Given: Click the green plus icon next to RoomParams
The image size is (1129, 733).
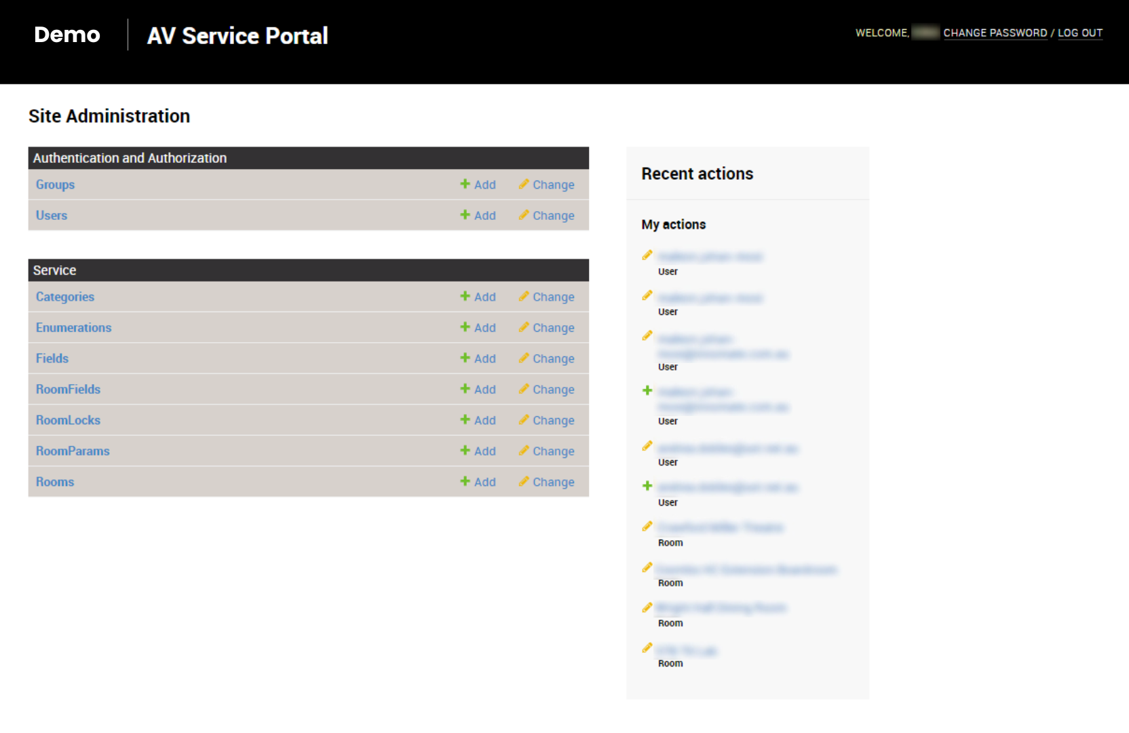Looking at the screenshot, I should pyautogui.click(x=465, y=450).
